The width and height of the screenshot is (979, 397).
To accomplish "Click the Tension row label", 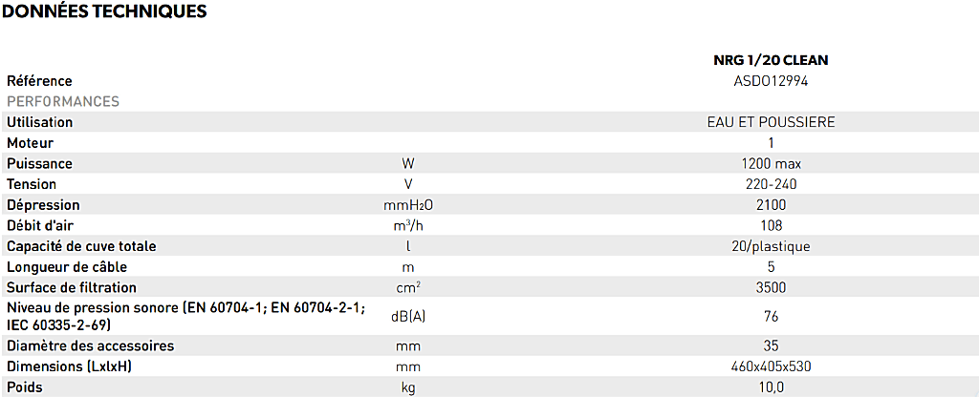I will point(32,184).
